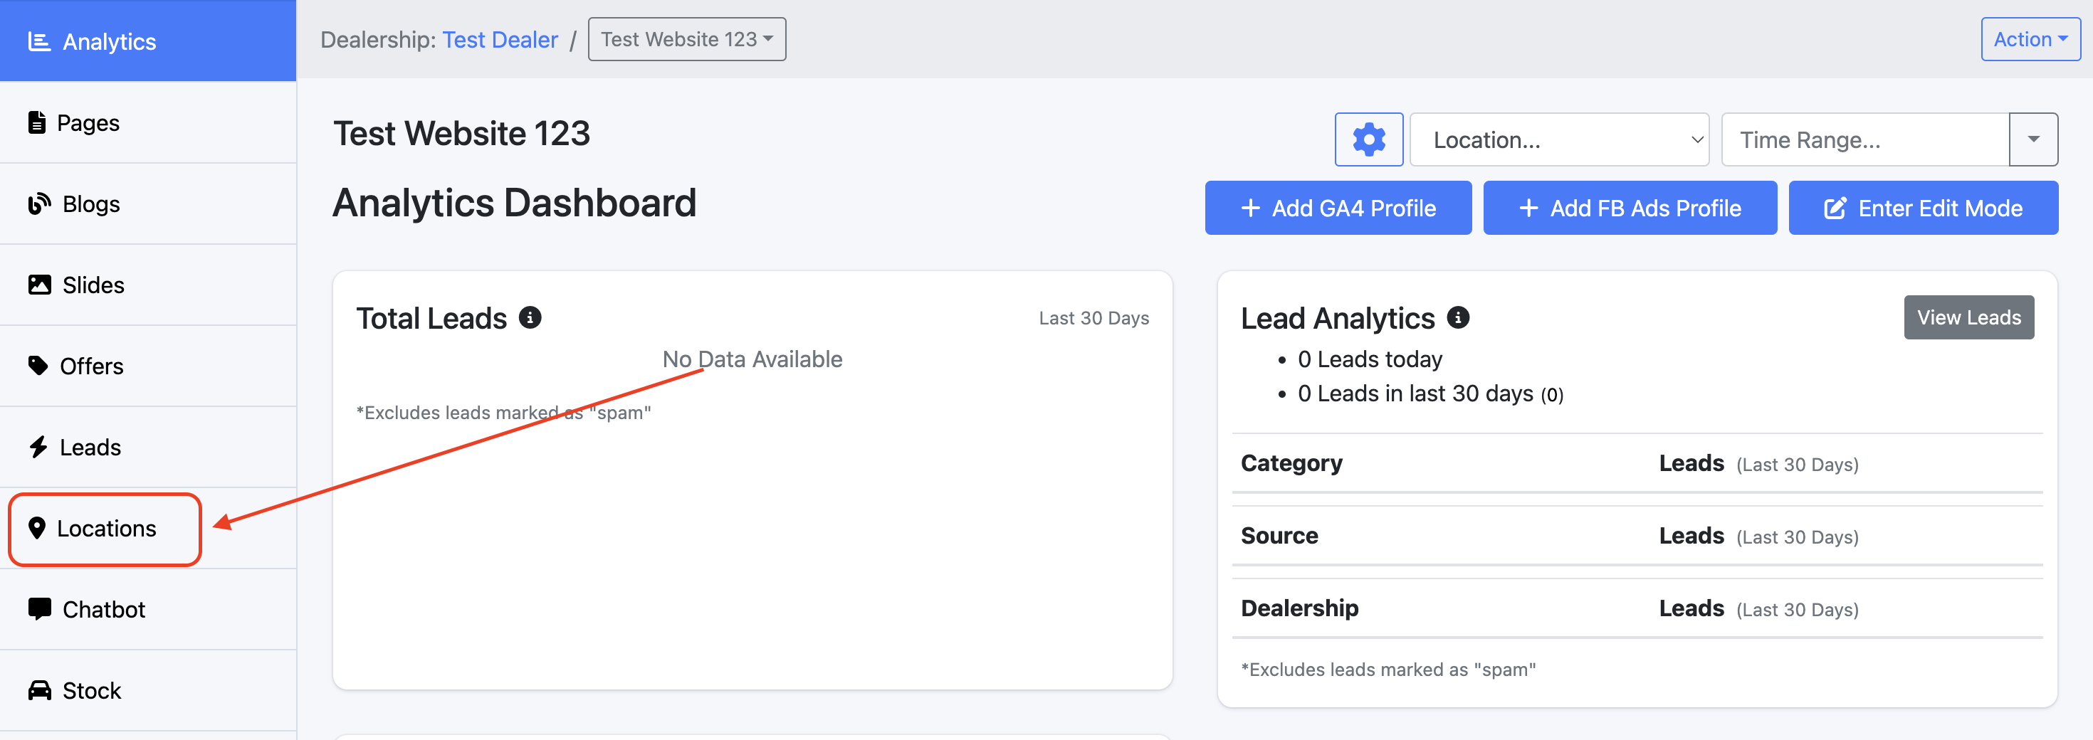Click the Total Leads info icon
The image size is (2093, 740).
pos(530,317)
